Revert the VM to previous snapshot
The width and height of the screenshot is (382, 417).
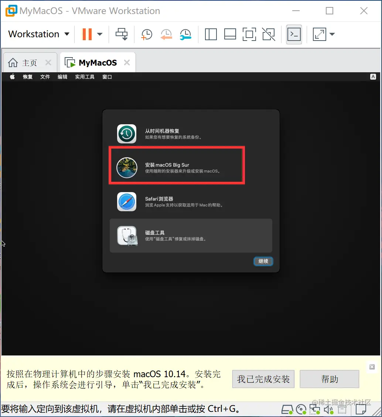point(166,34)
